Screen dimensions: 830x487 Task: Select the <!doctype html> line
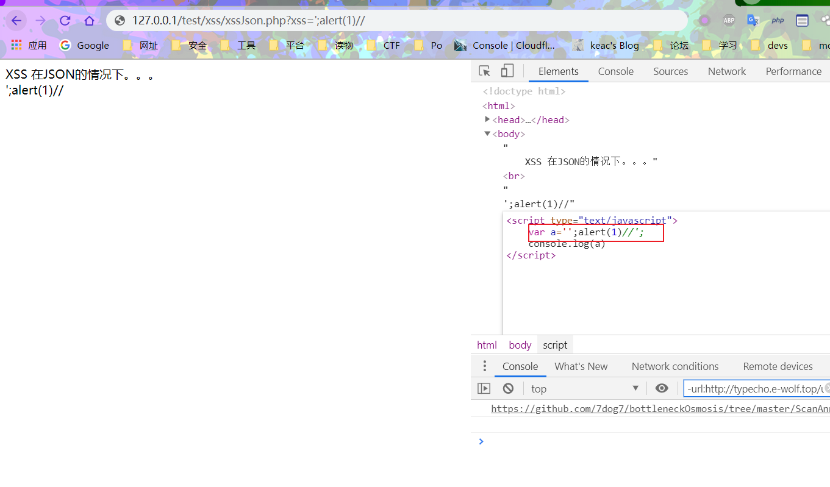point(524,91)
